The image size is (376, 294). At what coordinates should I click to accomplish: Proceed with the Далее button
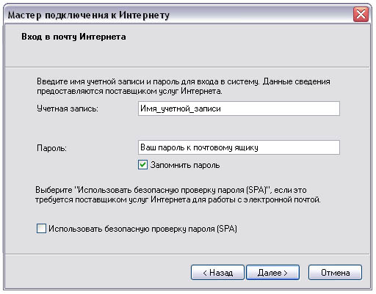pos(272,272)
